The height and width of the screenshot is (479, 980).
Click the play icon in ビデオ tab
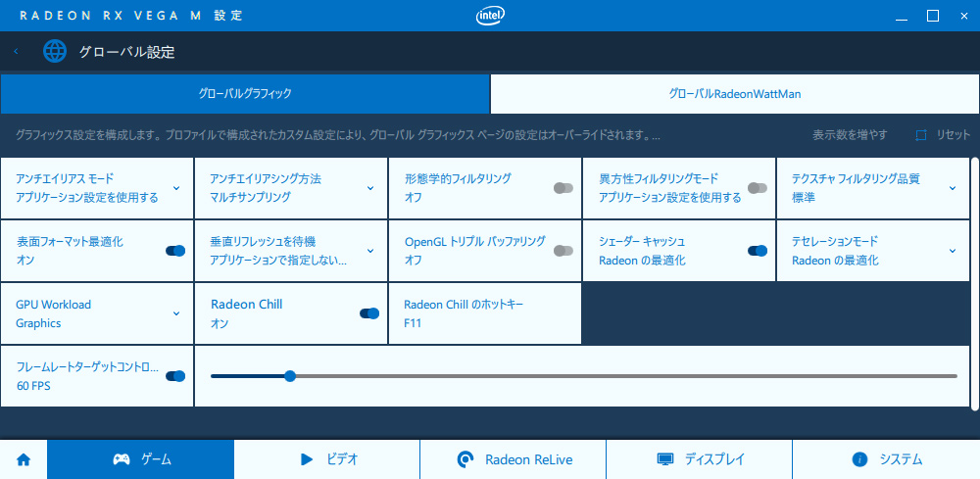tap(307, 459)
